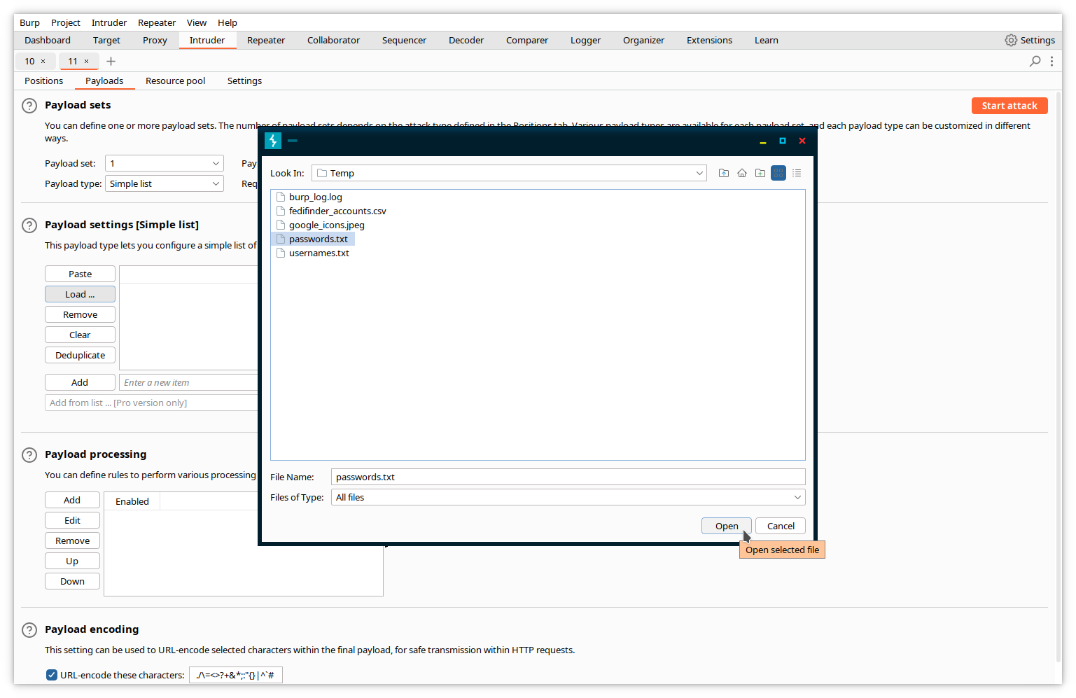Go up one folder level in file dialog

click(724, 173)
